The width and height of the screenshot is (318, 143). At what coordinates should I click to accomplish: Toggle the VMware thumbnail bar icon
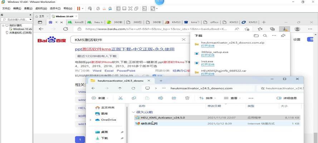[x=124, y=9]
